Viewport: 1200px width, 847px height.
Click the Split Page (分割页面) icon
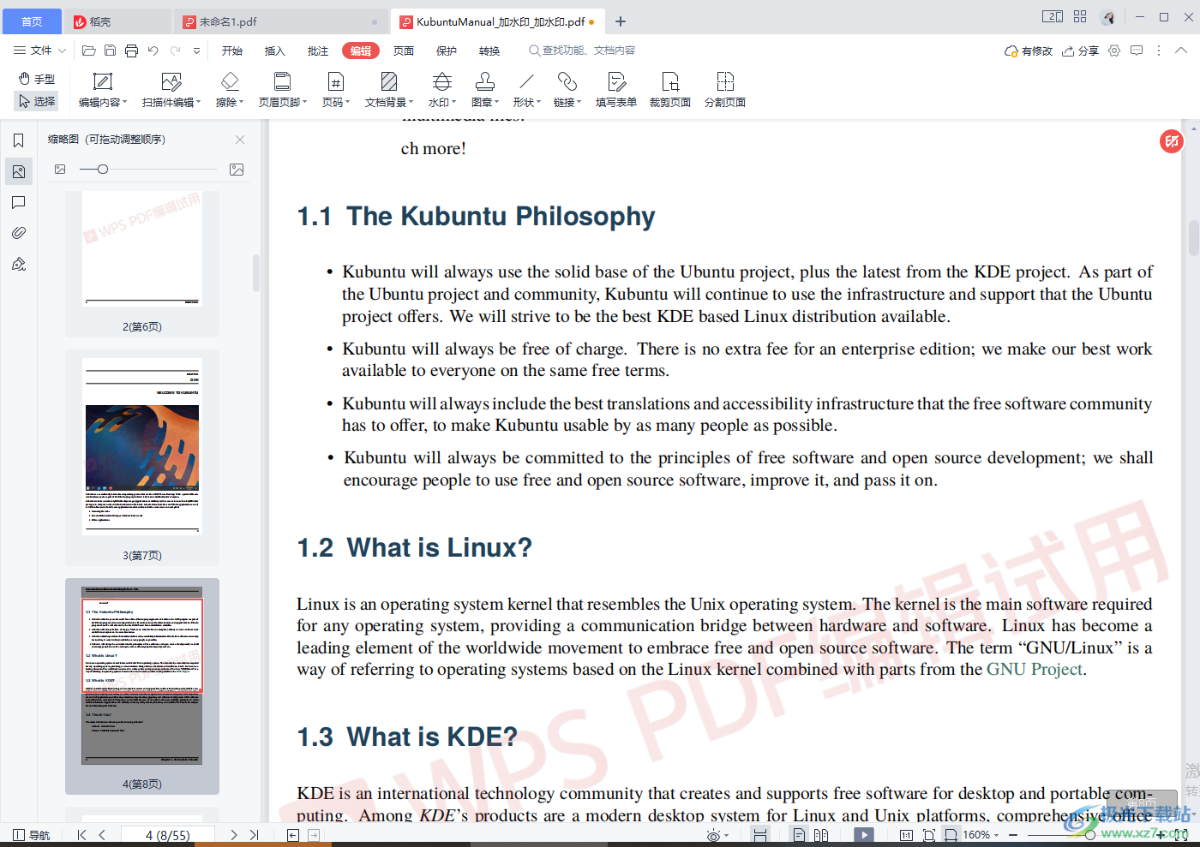[725, 81]
